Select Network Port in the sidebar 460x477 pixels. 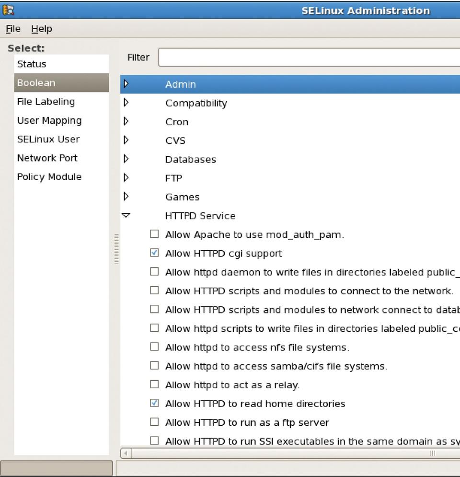pyautogui.click(x=47, y=158)
